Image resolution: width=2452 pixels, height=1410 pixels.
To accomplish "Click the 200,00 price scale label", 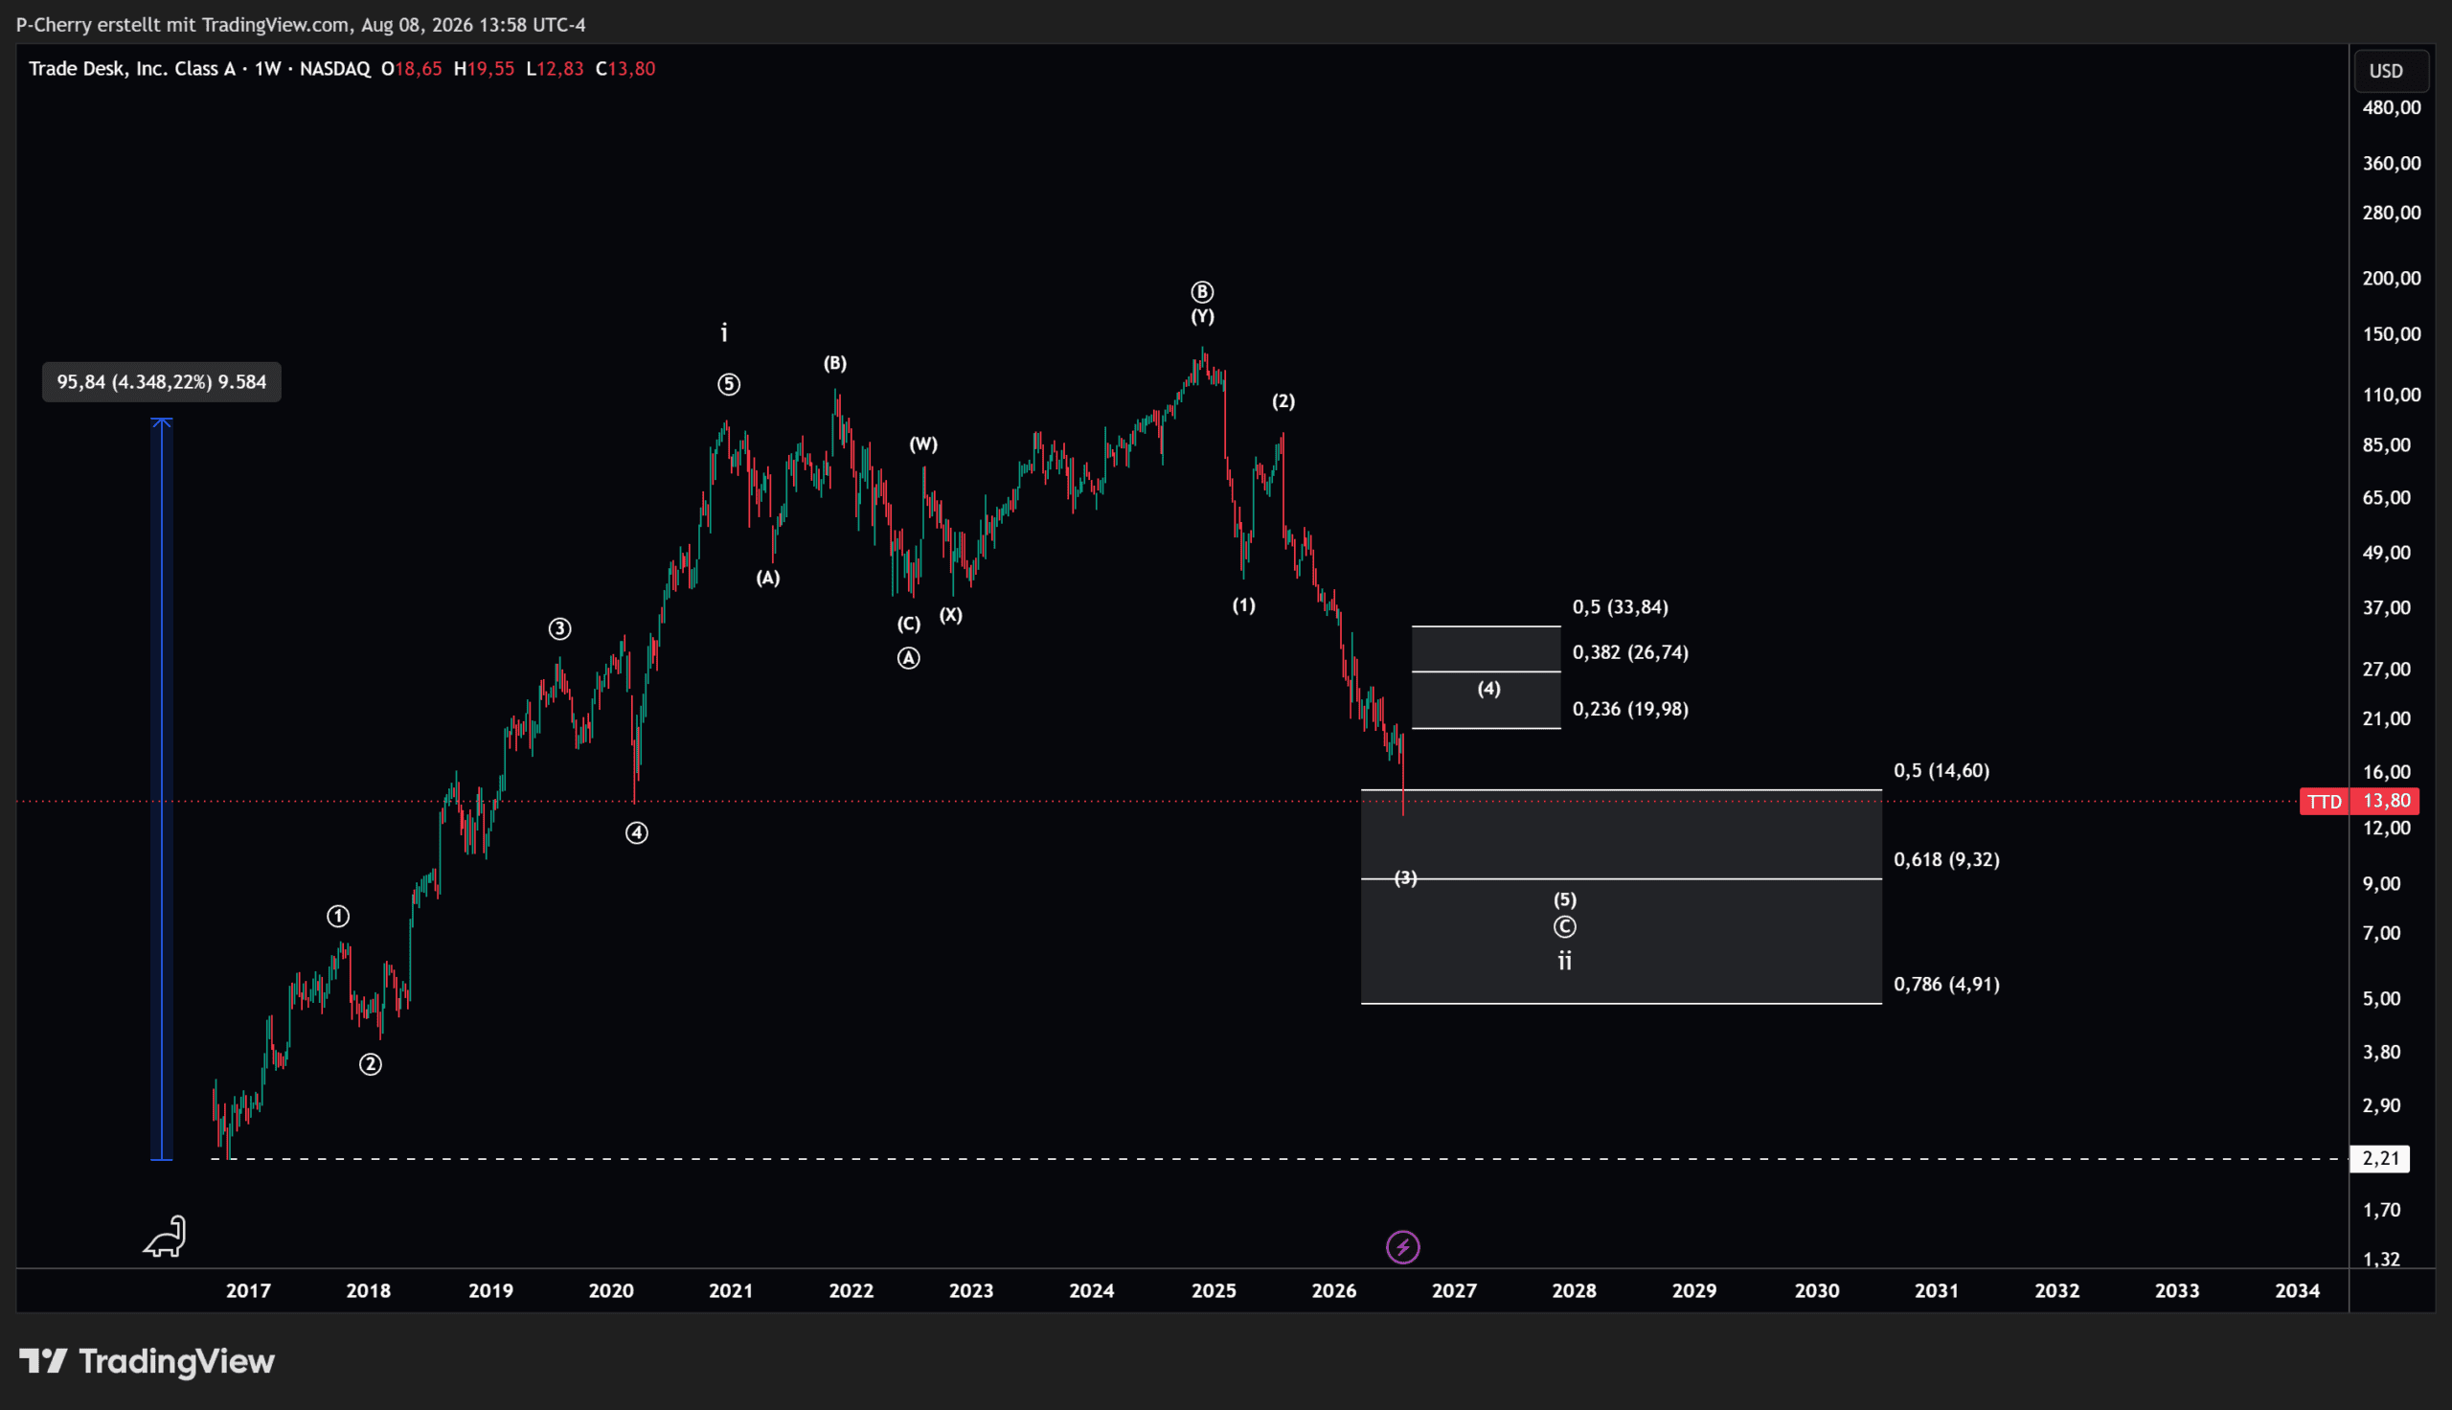I will click(2392, 279).
